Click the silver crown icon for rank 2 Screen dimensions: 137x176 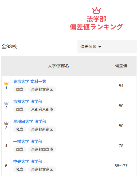(x=6, y=103)
